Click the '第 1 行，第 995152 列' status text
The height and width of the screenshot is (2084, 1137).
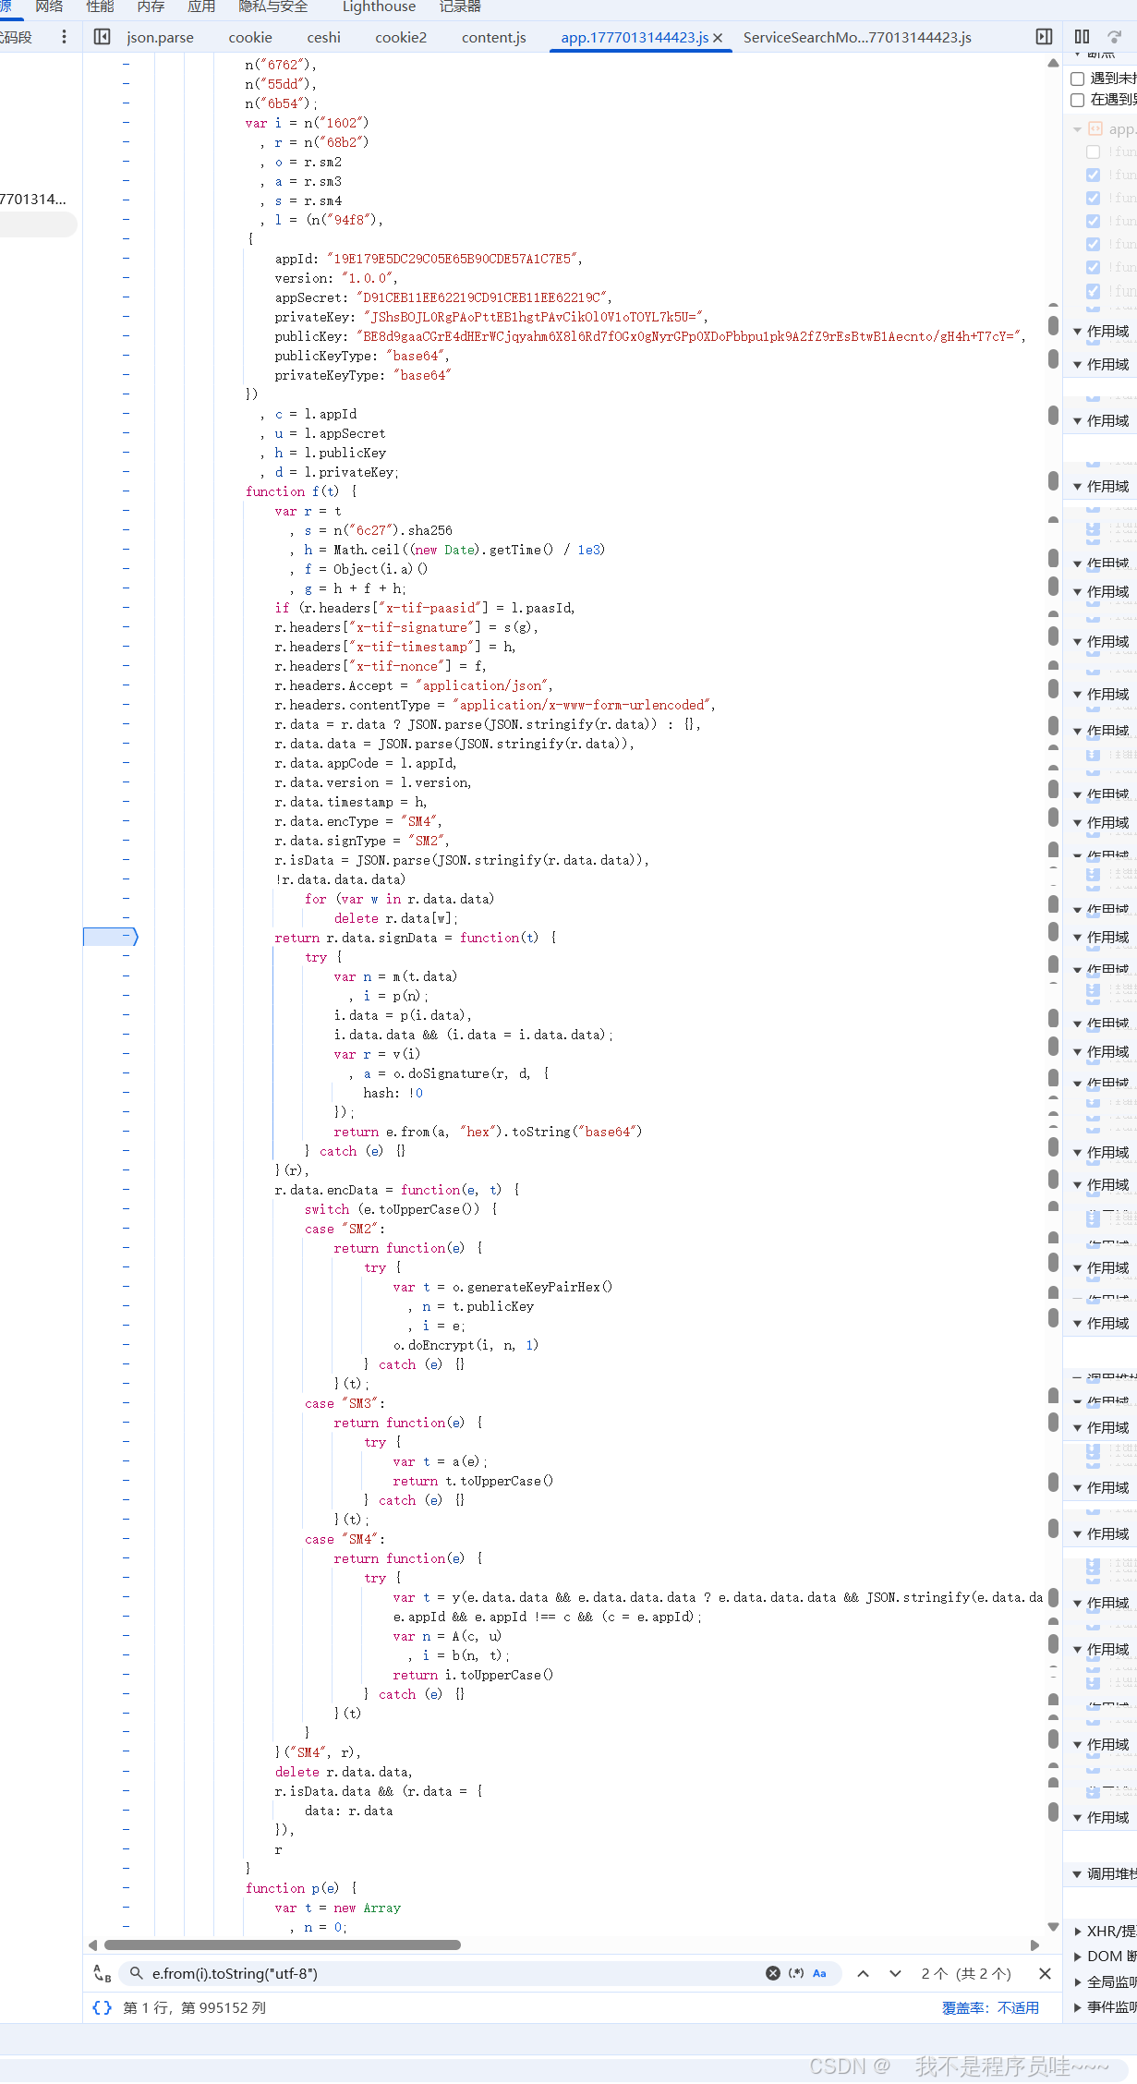click(x=194, y=2007)
